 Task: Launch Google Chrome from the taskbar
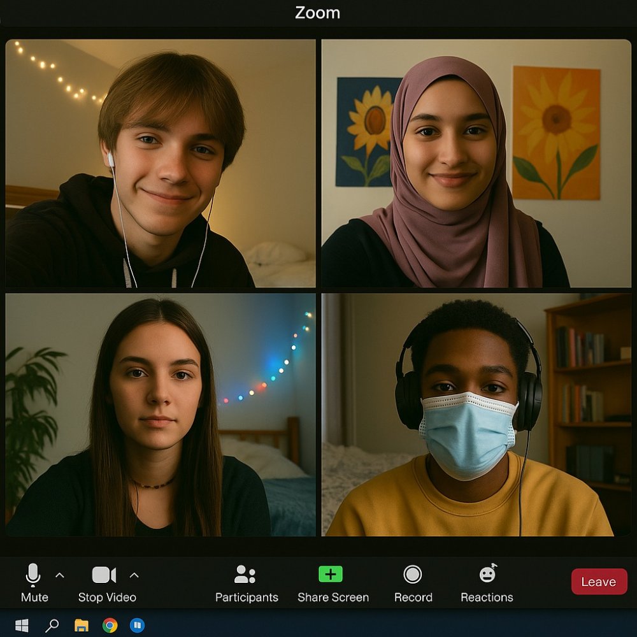point(110,626)
